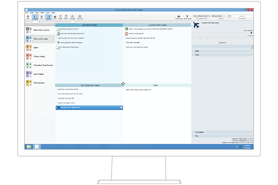The width and height of the screenshot is (278, 185).
Task: Expand the Conversation section
Action: (222, 132)
